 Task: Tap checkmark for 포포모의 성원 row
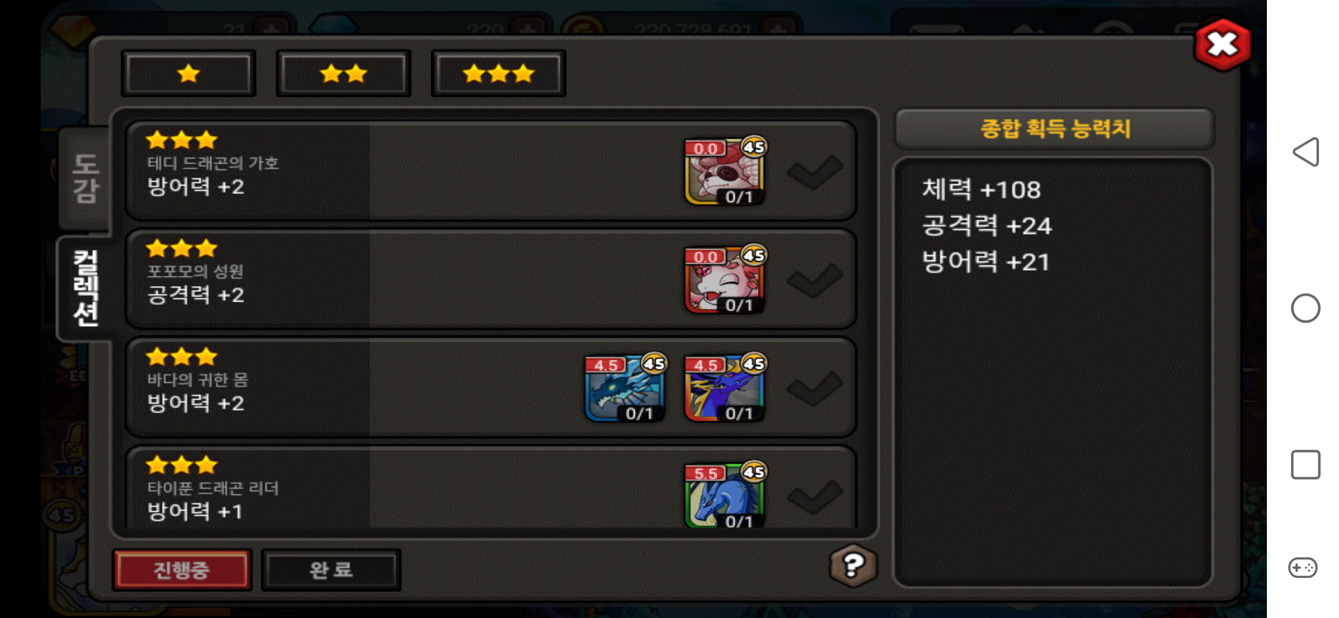[x=815, y=280]
